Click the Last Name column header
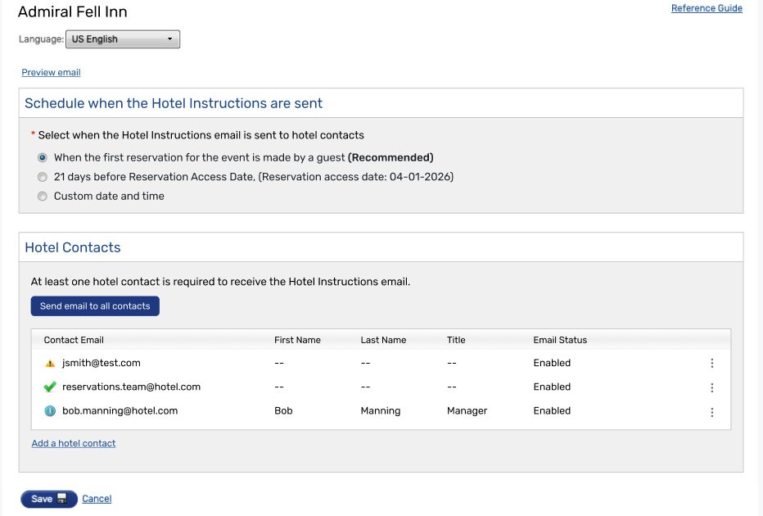763x516 pixels. 383,340
